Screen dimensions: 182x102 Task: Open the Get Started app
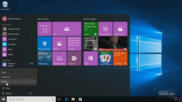pos(17,39)
